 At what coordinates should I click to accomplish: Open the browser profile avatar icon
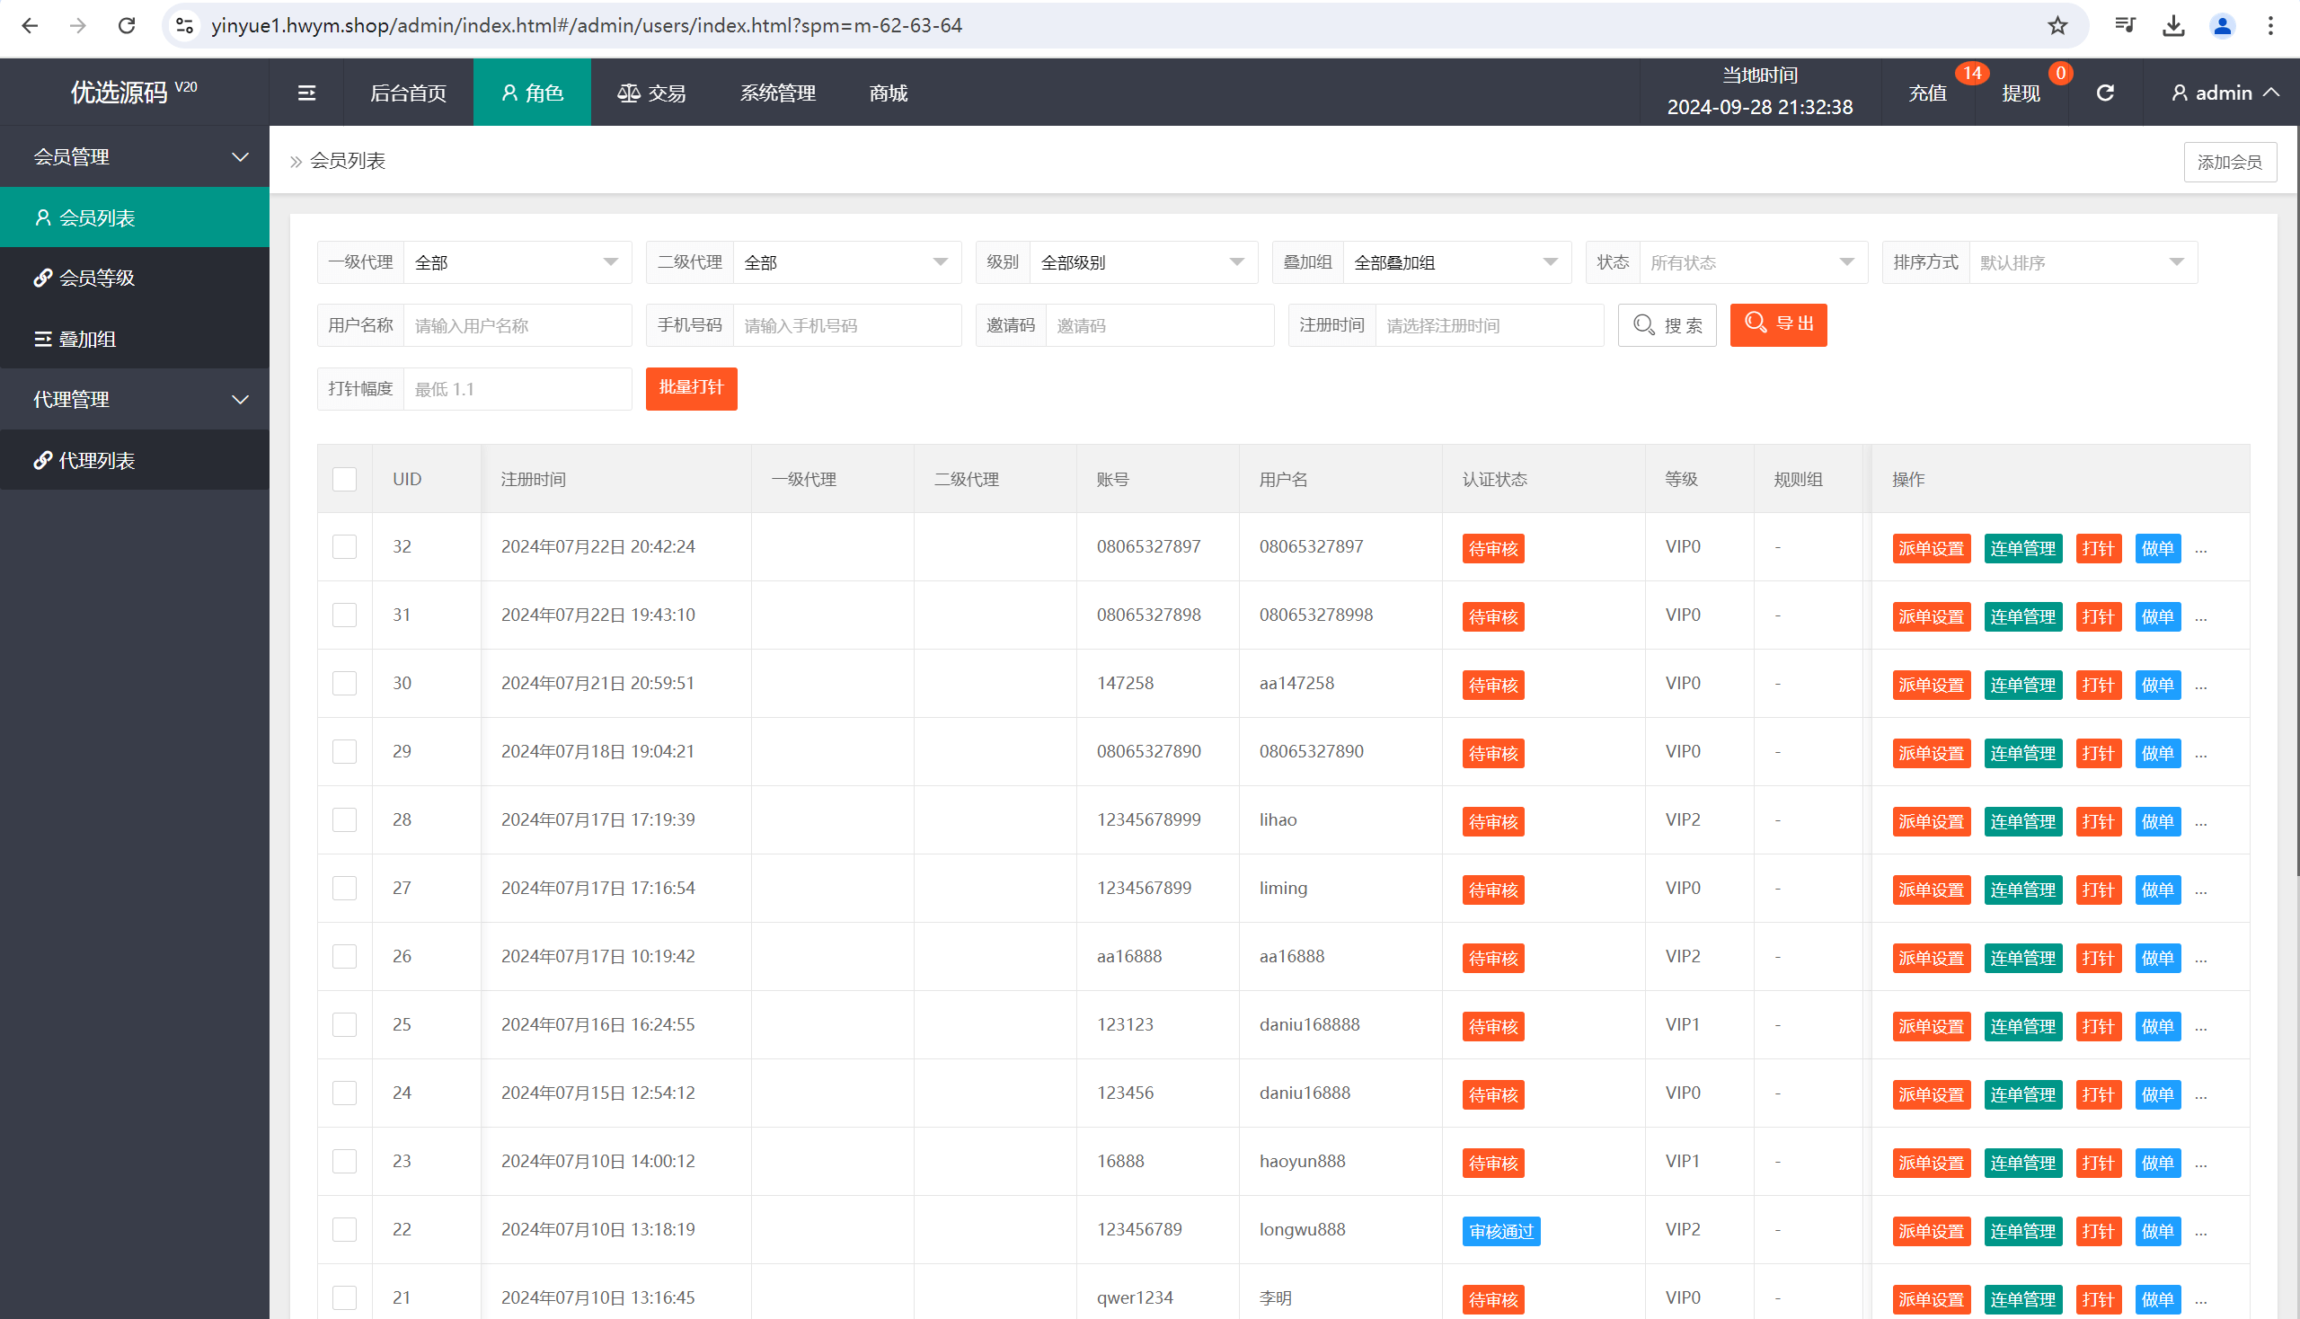pos(2221,25)
